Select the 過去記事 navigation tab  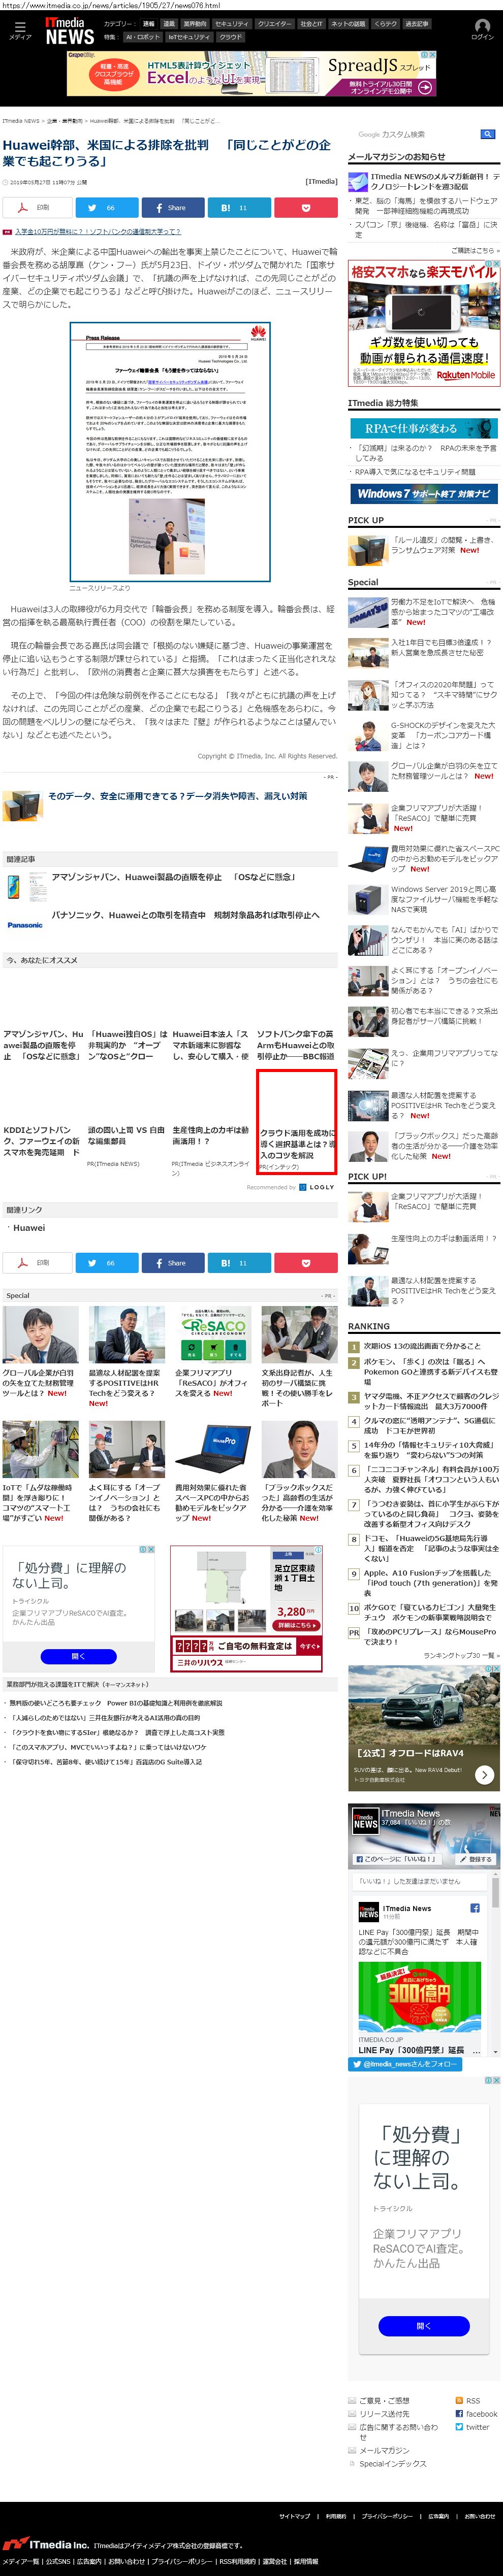[417, 23]
